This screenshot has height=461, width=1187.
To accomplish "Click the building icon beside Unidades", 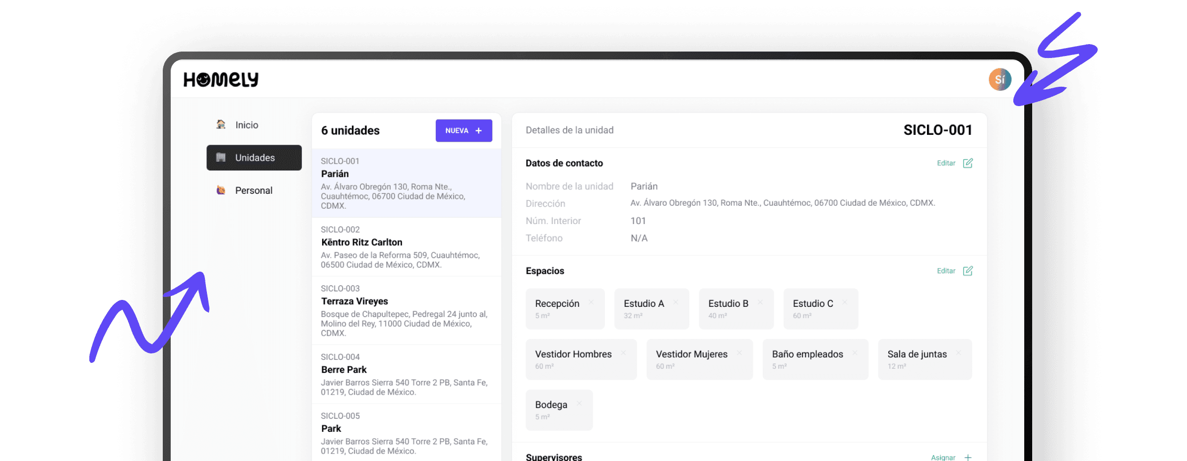I will [221, 158].
